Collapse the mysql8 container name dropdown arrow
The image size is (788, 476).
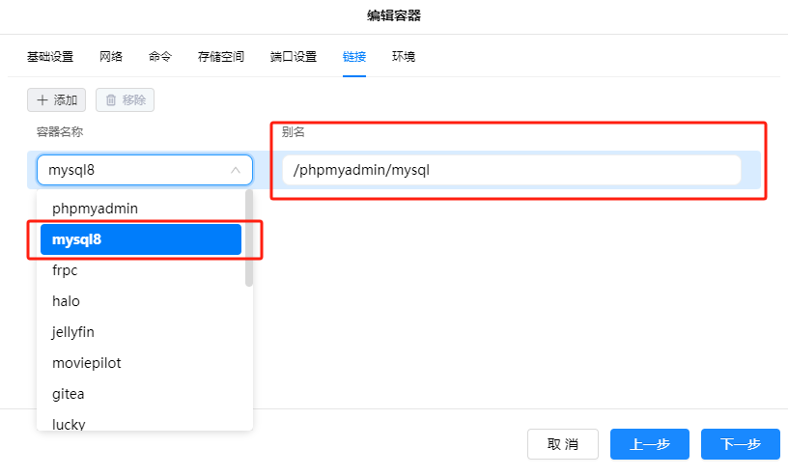pyautogui.click(x=236, y=170)
